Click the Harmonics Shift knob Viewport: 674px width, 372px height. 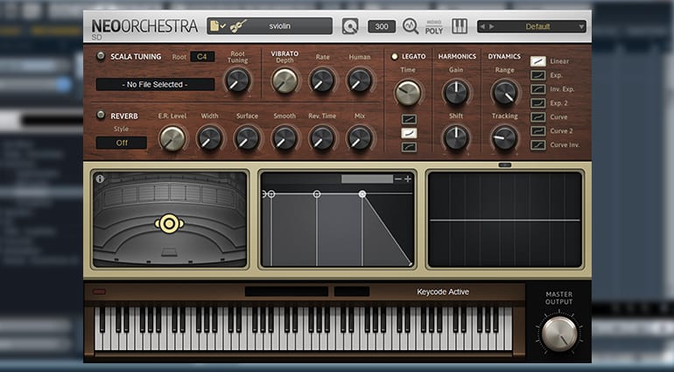[x=456, y=137]
